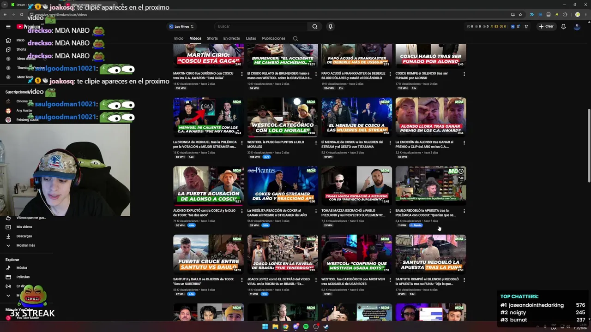Image resolution: width=591 pixels, height=332 pixels.
Task: Click the 4.6x badge under ALONSO EXPLOTÓ video
Action: coord(191,225)
